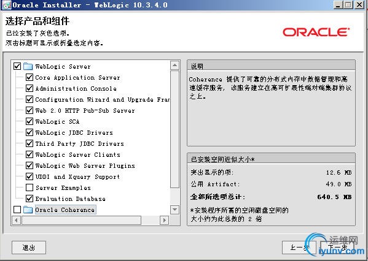Uncheck the Evaluation Database checkbox
The width and height of the screenshot is (368, 261).
29,199
